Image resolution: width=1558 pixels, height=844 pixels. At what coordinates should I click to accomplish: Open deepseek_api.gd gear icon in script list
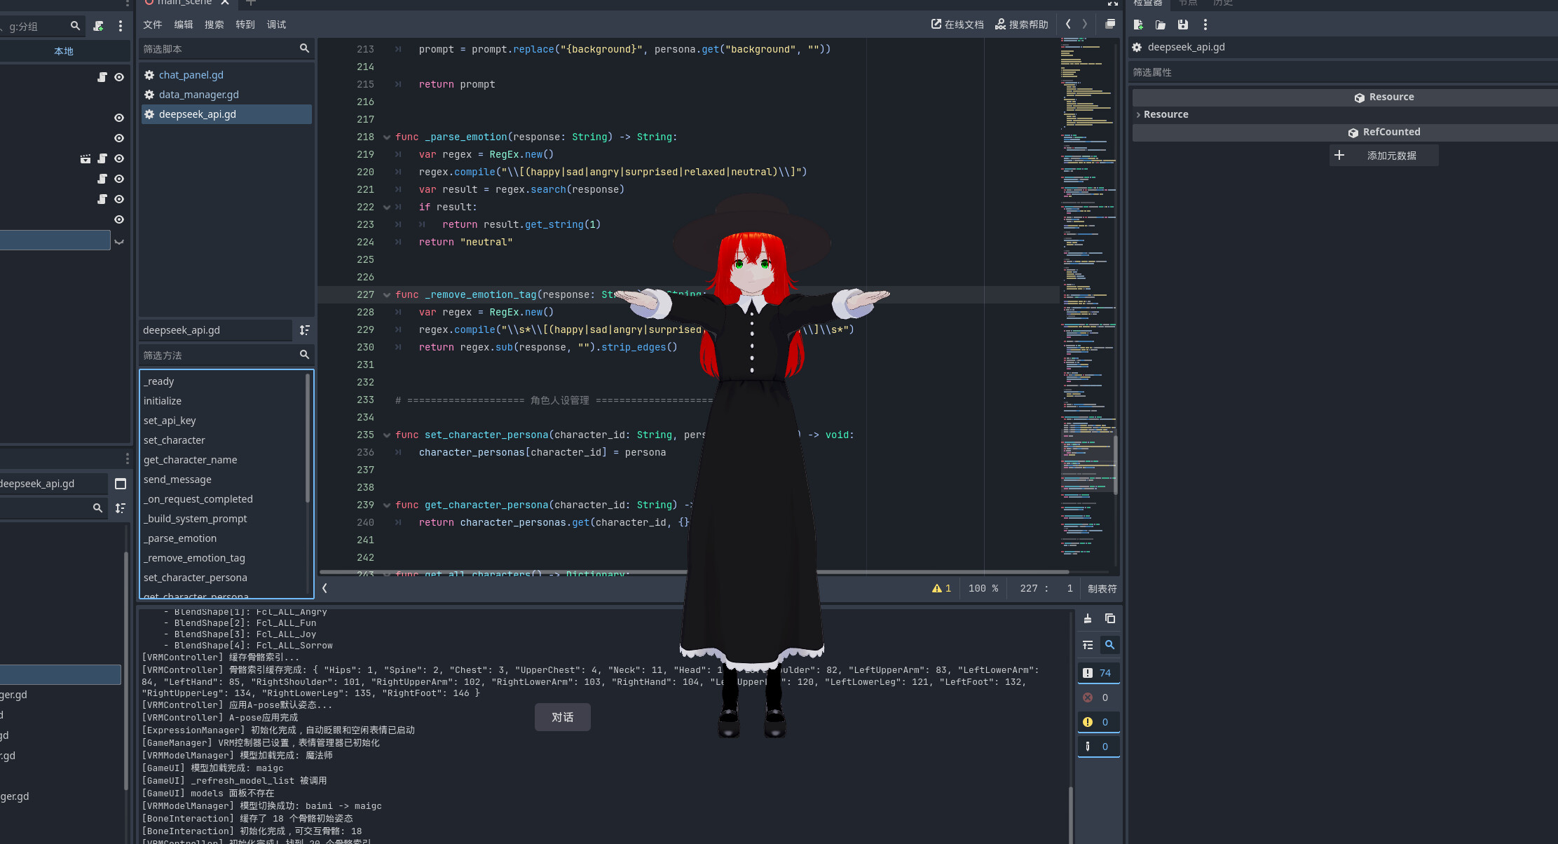[149, 114]
